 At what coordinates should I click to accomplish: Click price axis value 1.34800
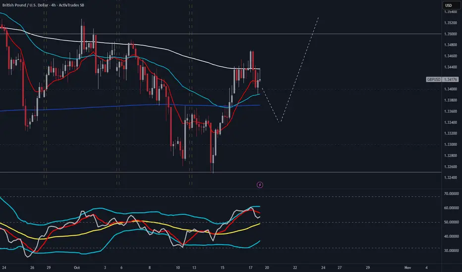pyautogui.click(x=451, y=45)
